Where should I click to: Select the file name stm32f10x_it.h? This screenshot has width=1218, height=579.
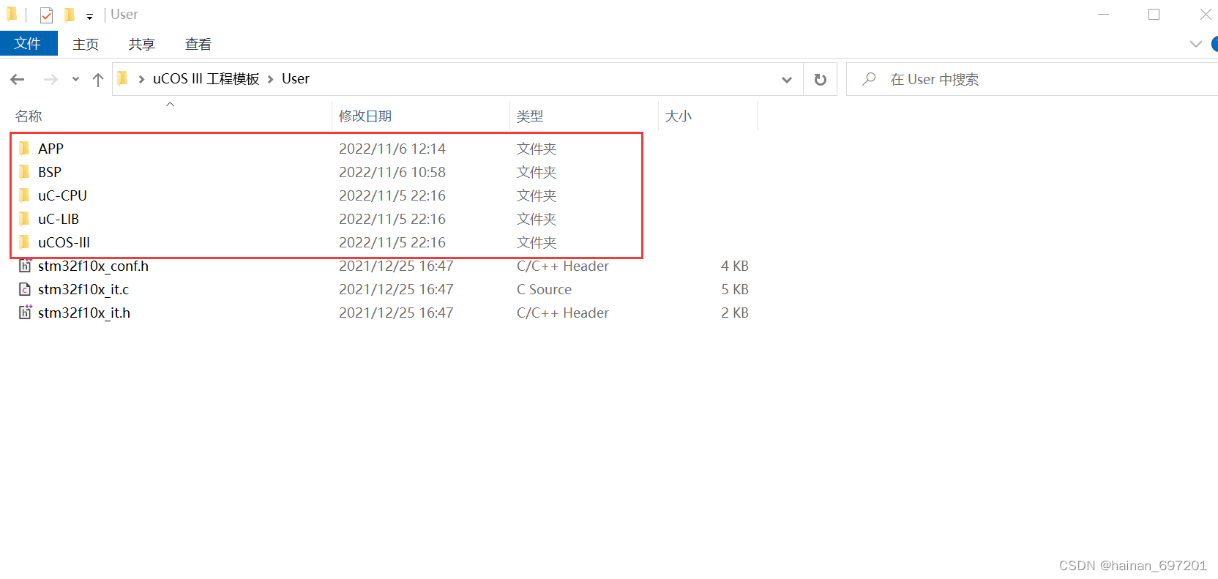[x=84, y=313]
